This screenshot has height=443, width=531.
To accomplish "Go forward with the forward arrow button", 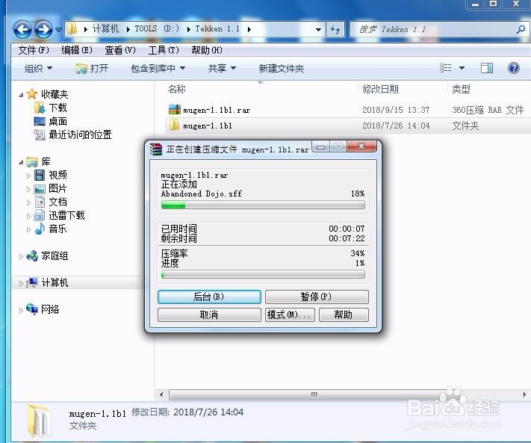I will click(43, 29).
